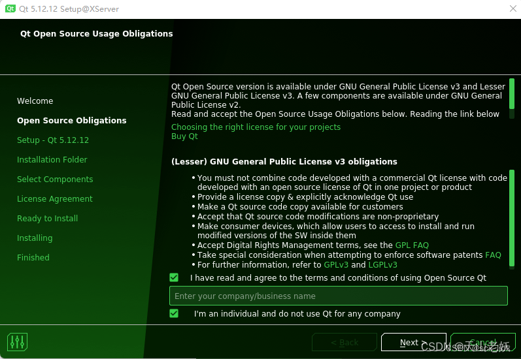The image size is (521, 359).
Task: Click the Qt logo in title bar
Action: coord(10,8)
